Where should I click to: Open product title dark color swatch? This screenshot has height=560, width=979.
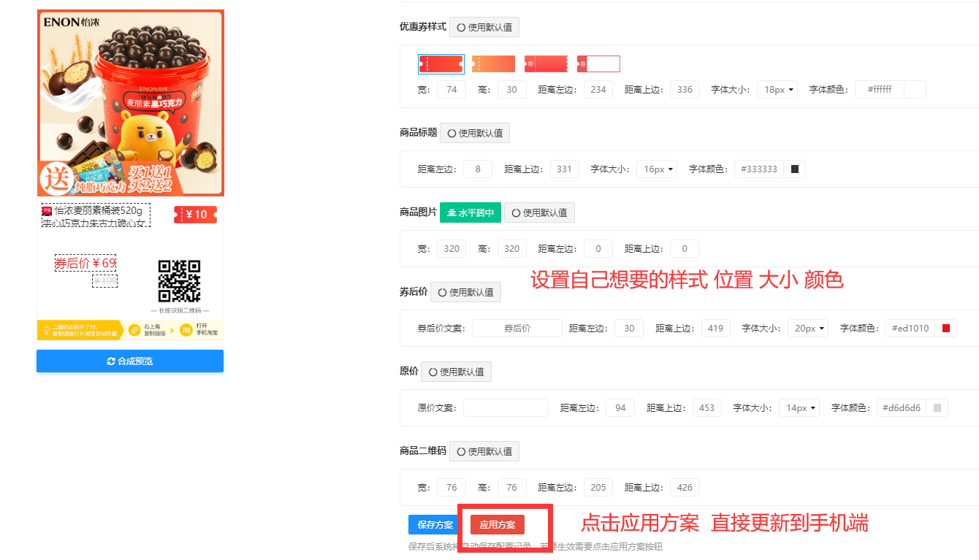(x=795, y=169)
